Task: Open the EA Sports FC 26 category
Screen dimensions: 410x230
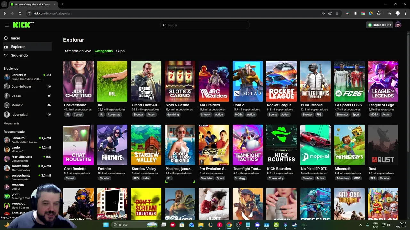Action: point(349,81)
